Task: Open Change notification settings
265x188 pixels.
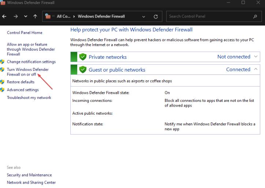Action: pos(31,62)
